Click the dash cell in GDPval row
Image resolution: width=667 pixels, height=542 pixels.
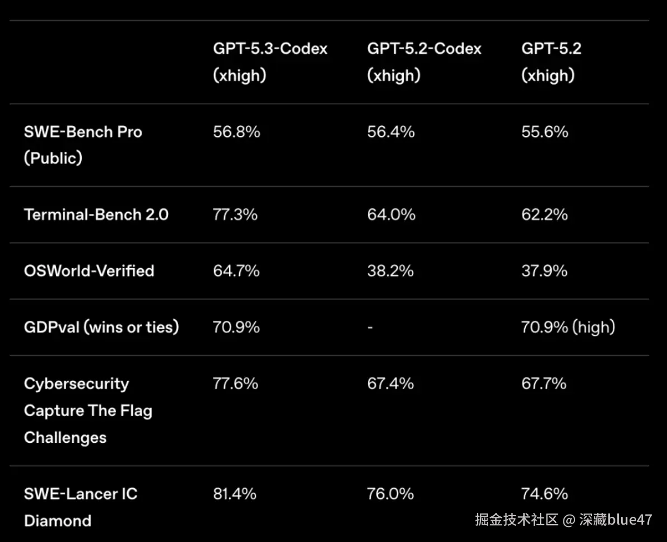[x=370, y=327]
